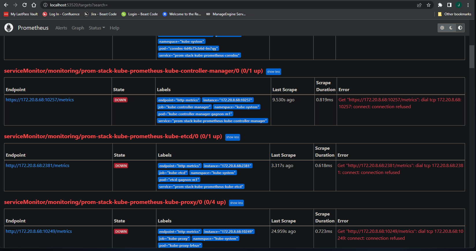Bookmark this page with the star icon
This screenshot has height=251, width=476.
click(429, 5)
